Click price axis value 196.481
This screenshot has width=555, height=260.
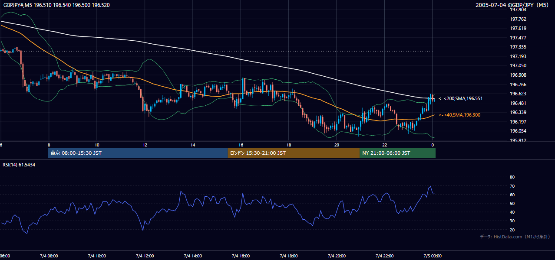(518, 103)
